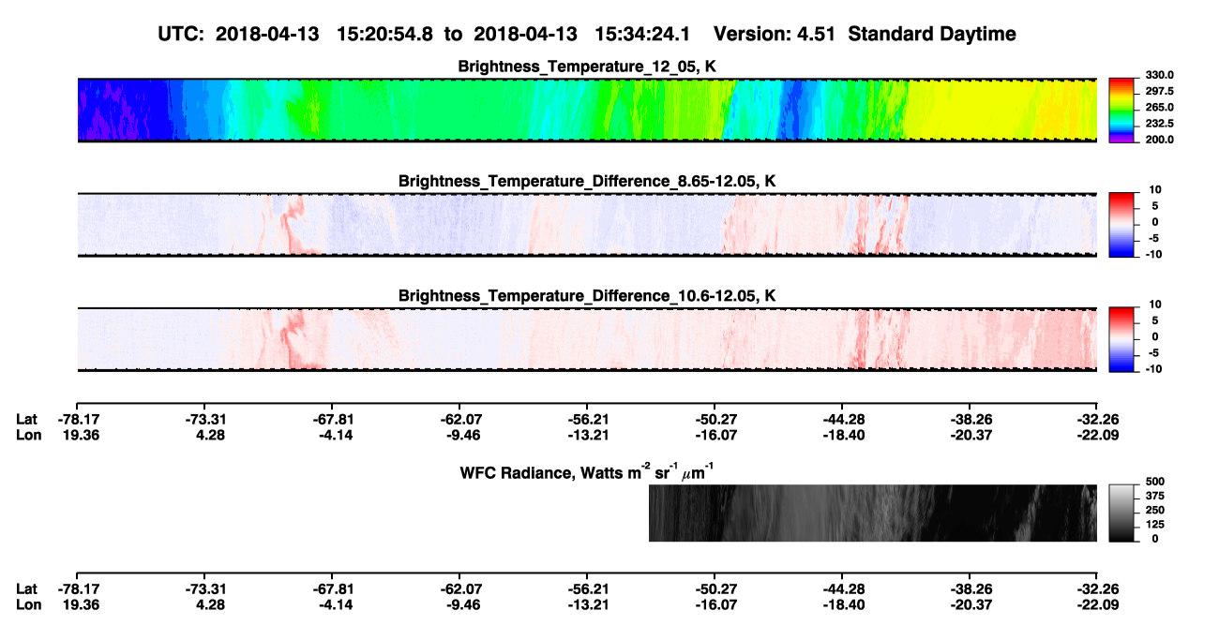This screenshot has width=1219, height=625.
Task: Click latitude '-67.81' on the axis above WFC panel
Action: pyautogui.click(x=332, y=419)
